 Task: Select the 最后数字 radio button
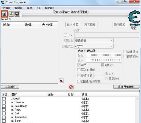coord(106,79)
